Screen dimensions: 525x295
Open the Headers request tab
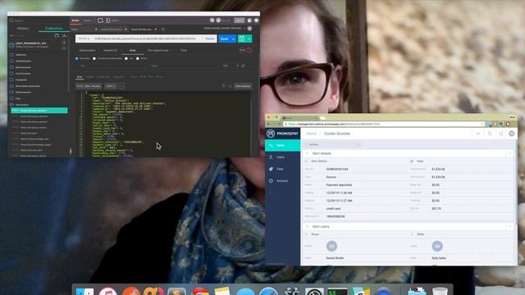(110, 51)
